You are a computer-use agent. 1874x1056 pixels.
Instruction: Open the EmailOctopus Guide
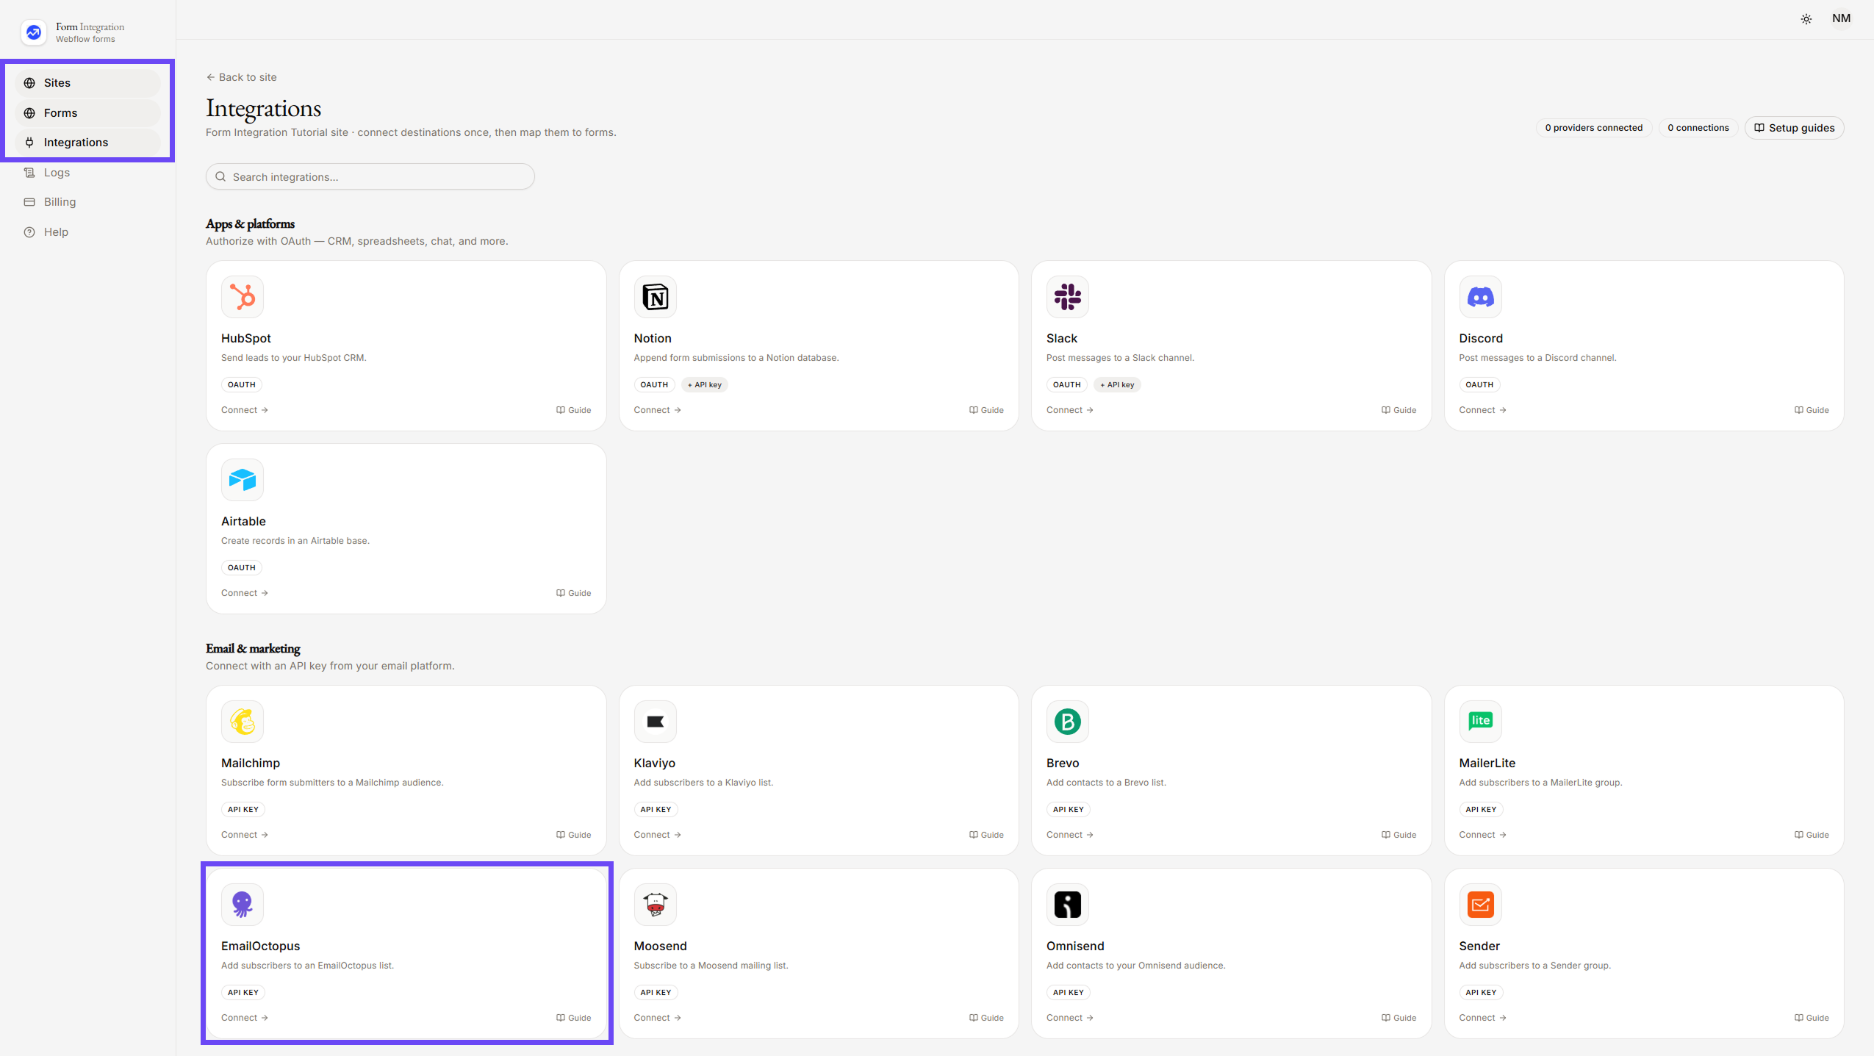tap(573, 1018)
